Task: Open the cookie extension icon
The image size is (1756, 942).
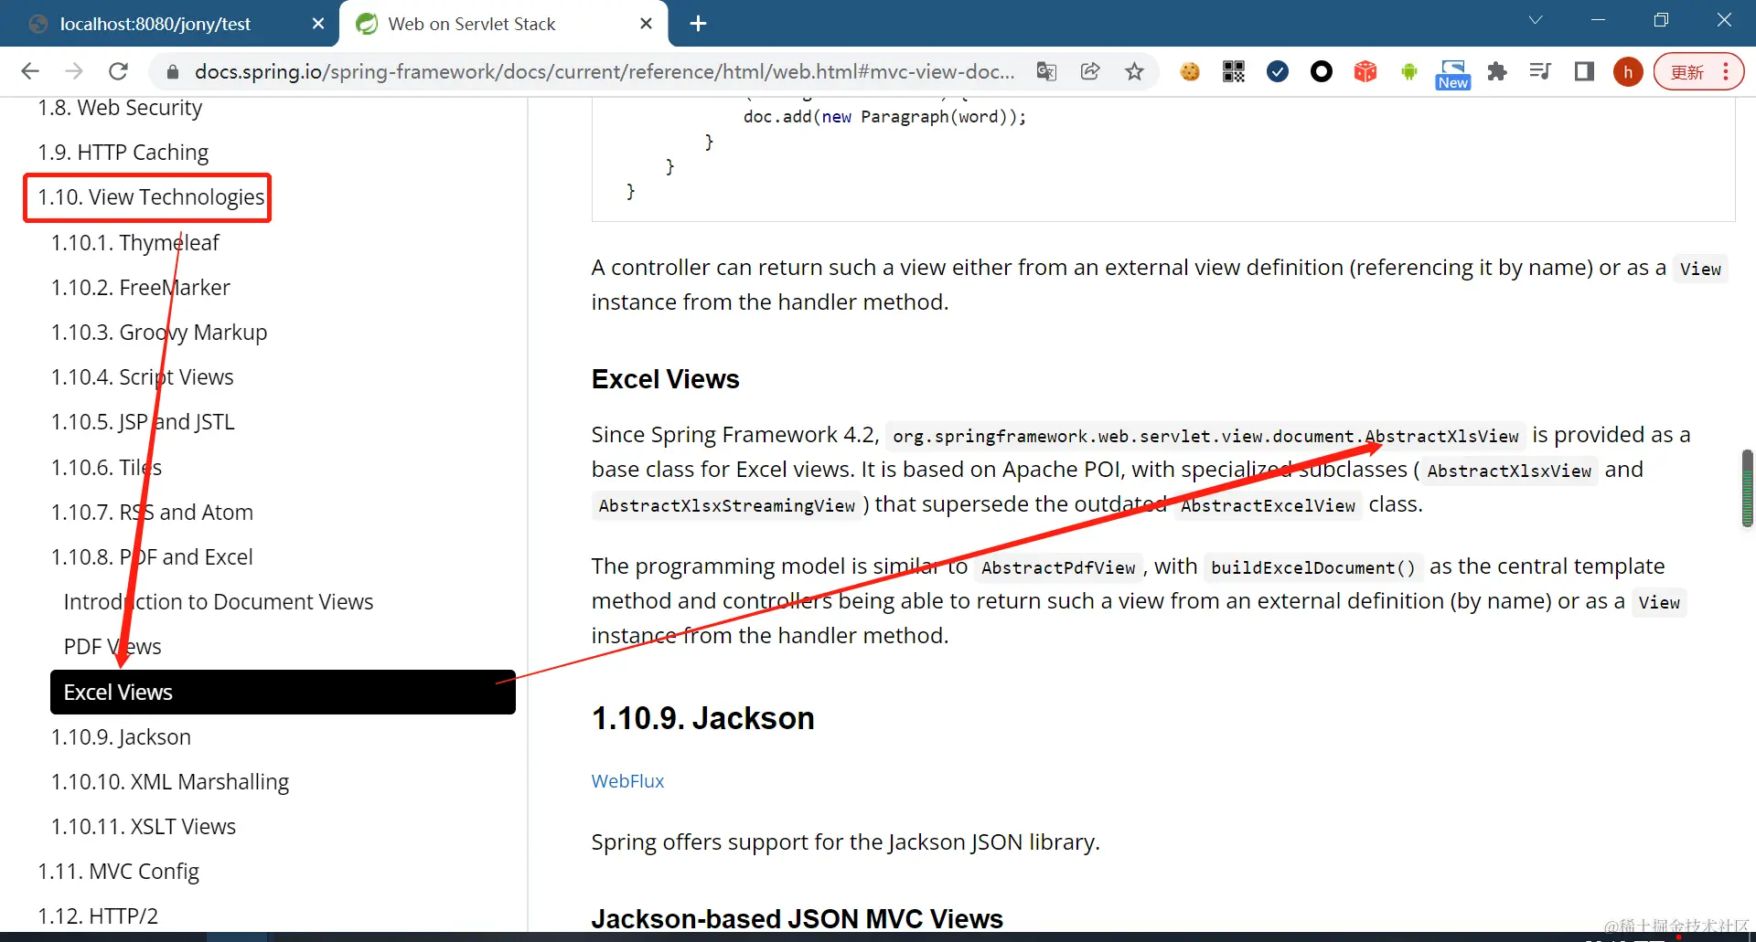Action: click(1190, 71)
